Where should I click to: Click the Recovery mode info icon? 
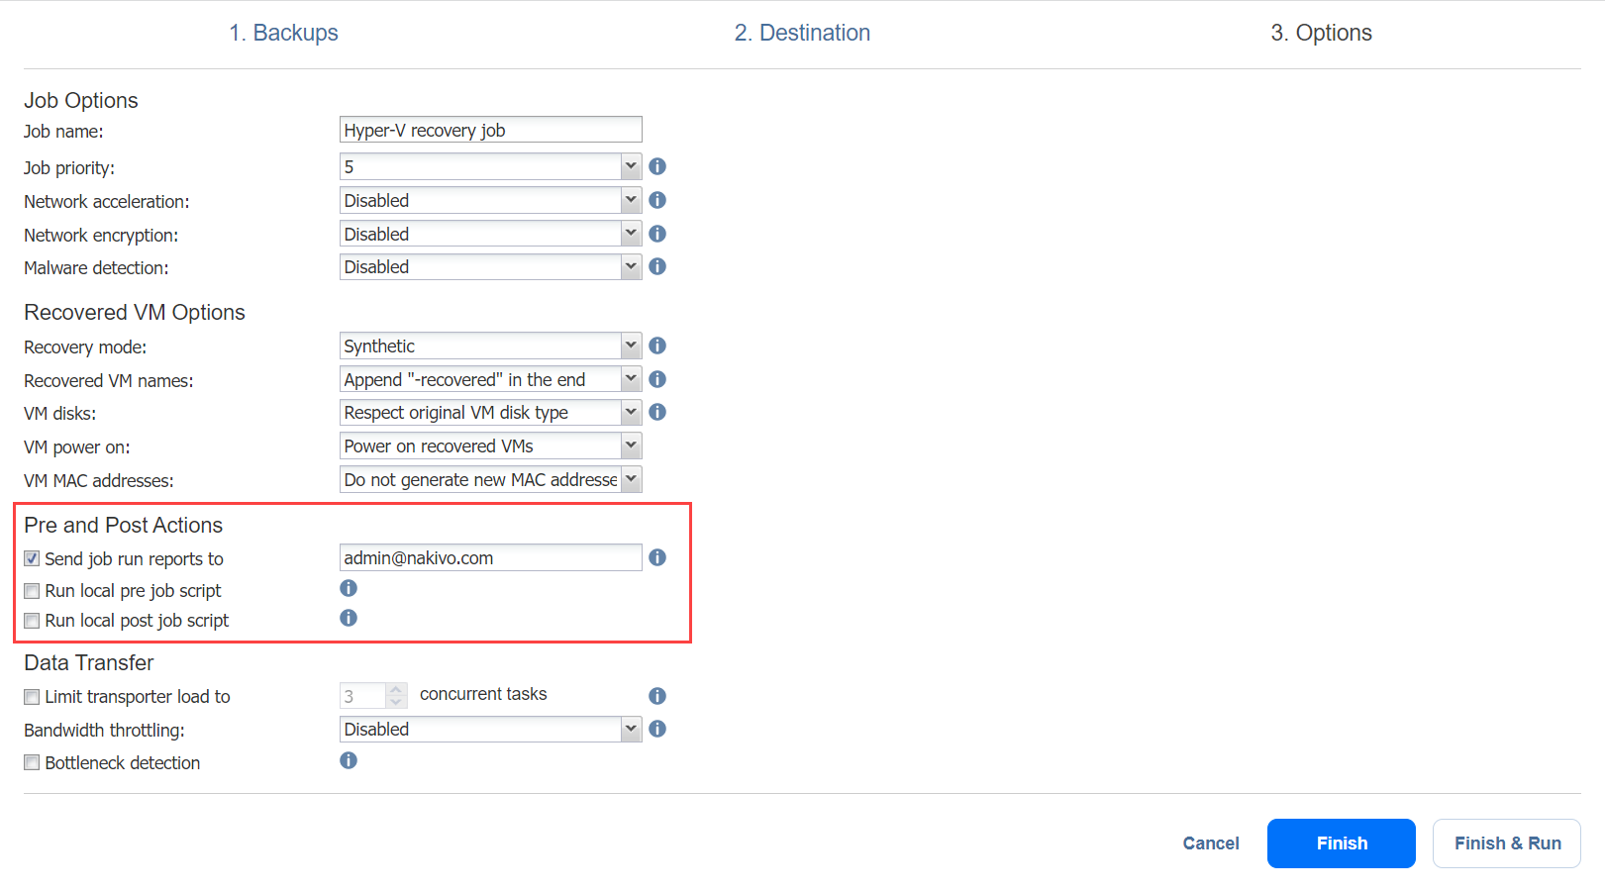(657, 346)
